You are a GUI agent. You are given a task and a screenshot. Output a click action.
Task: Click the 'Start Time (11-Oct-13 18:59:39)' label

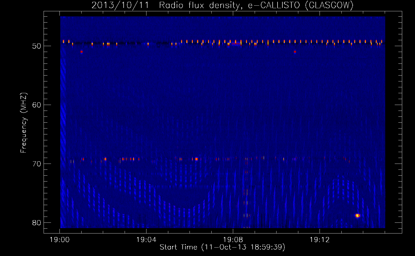pos(222,247)
